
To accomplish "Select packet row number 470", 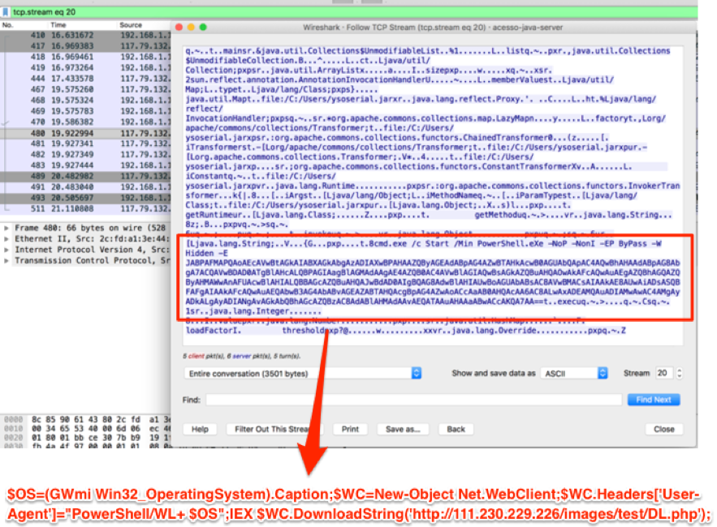I will tap(85, 122).
